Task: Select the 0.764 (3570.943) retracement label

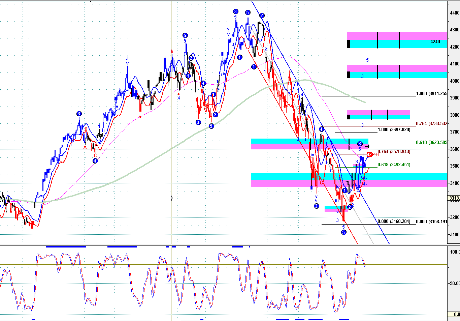Action: tap(394, 152)
